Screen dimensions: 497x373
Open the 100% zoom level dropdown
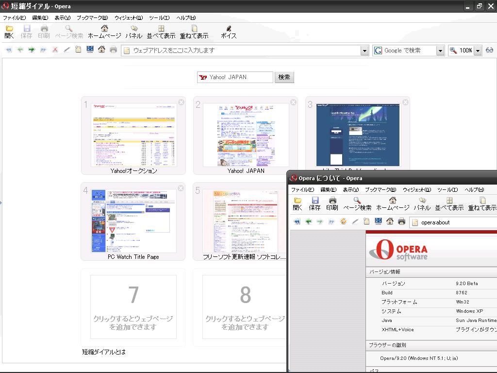tap(478, 51)
